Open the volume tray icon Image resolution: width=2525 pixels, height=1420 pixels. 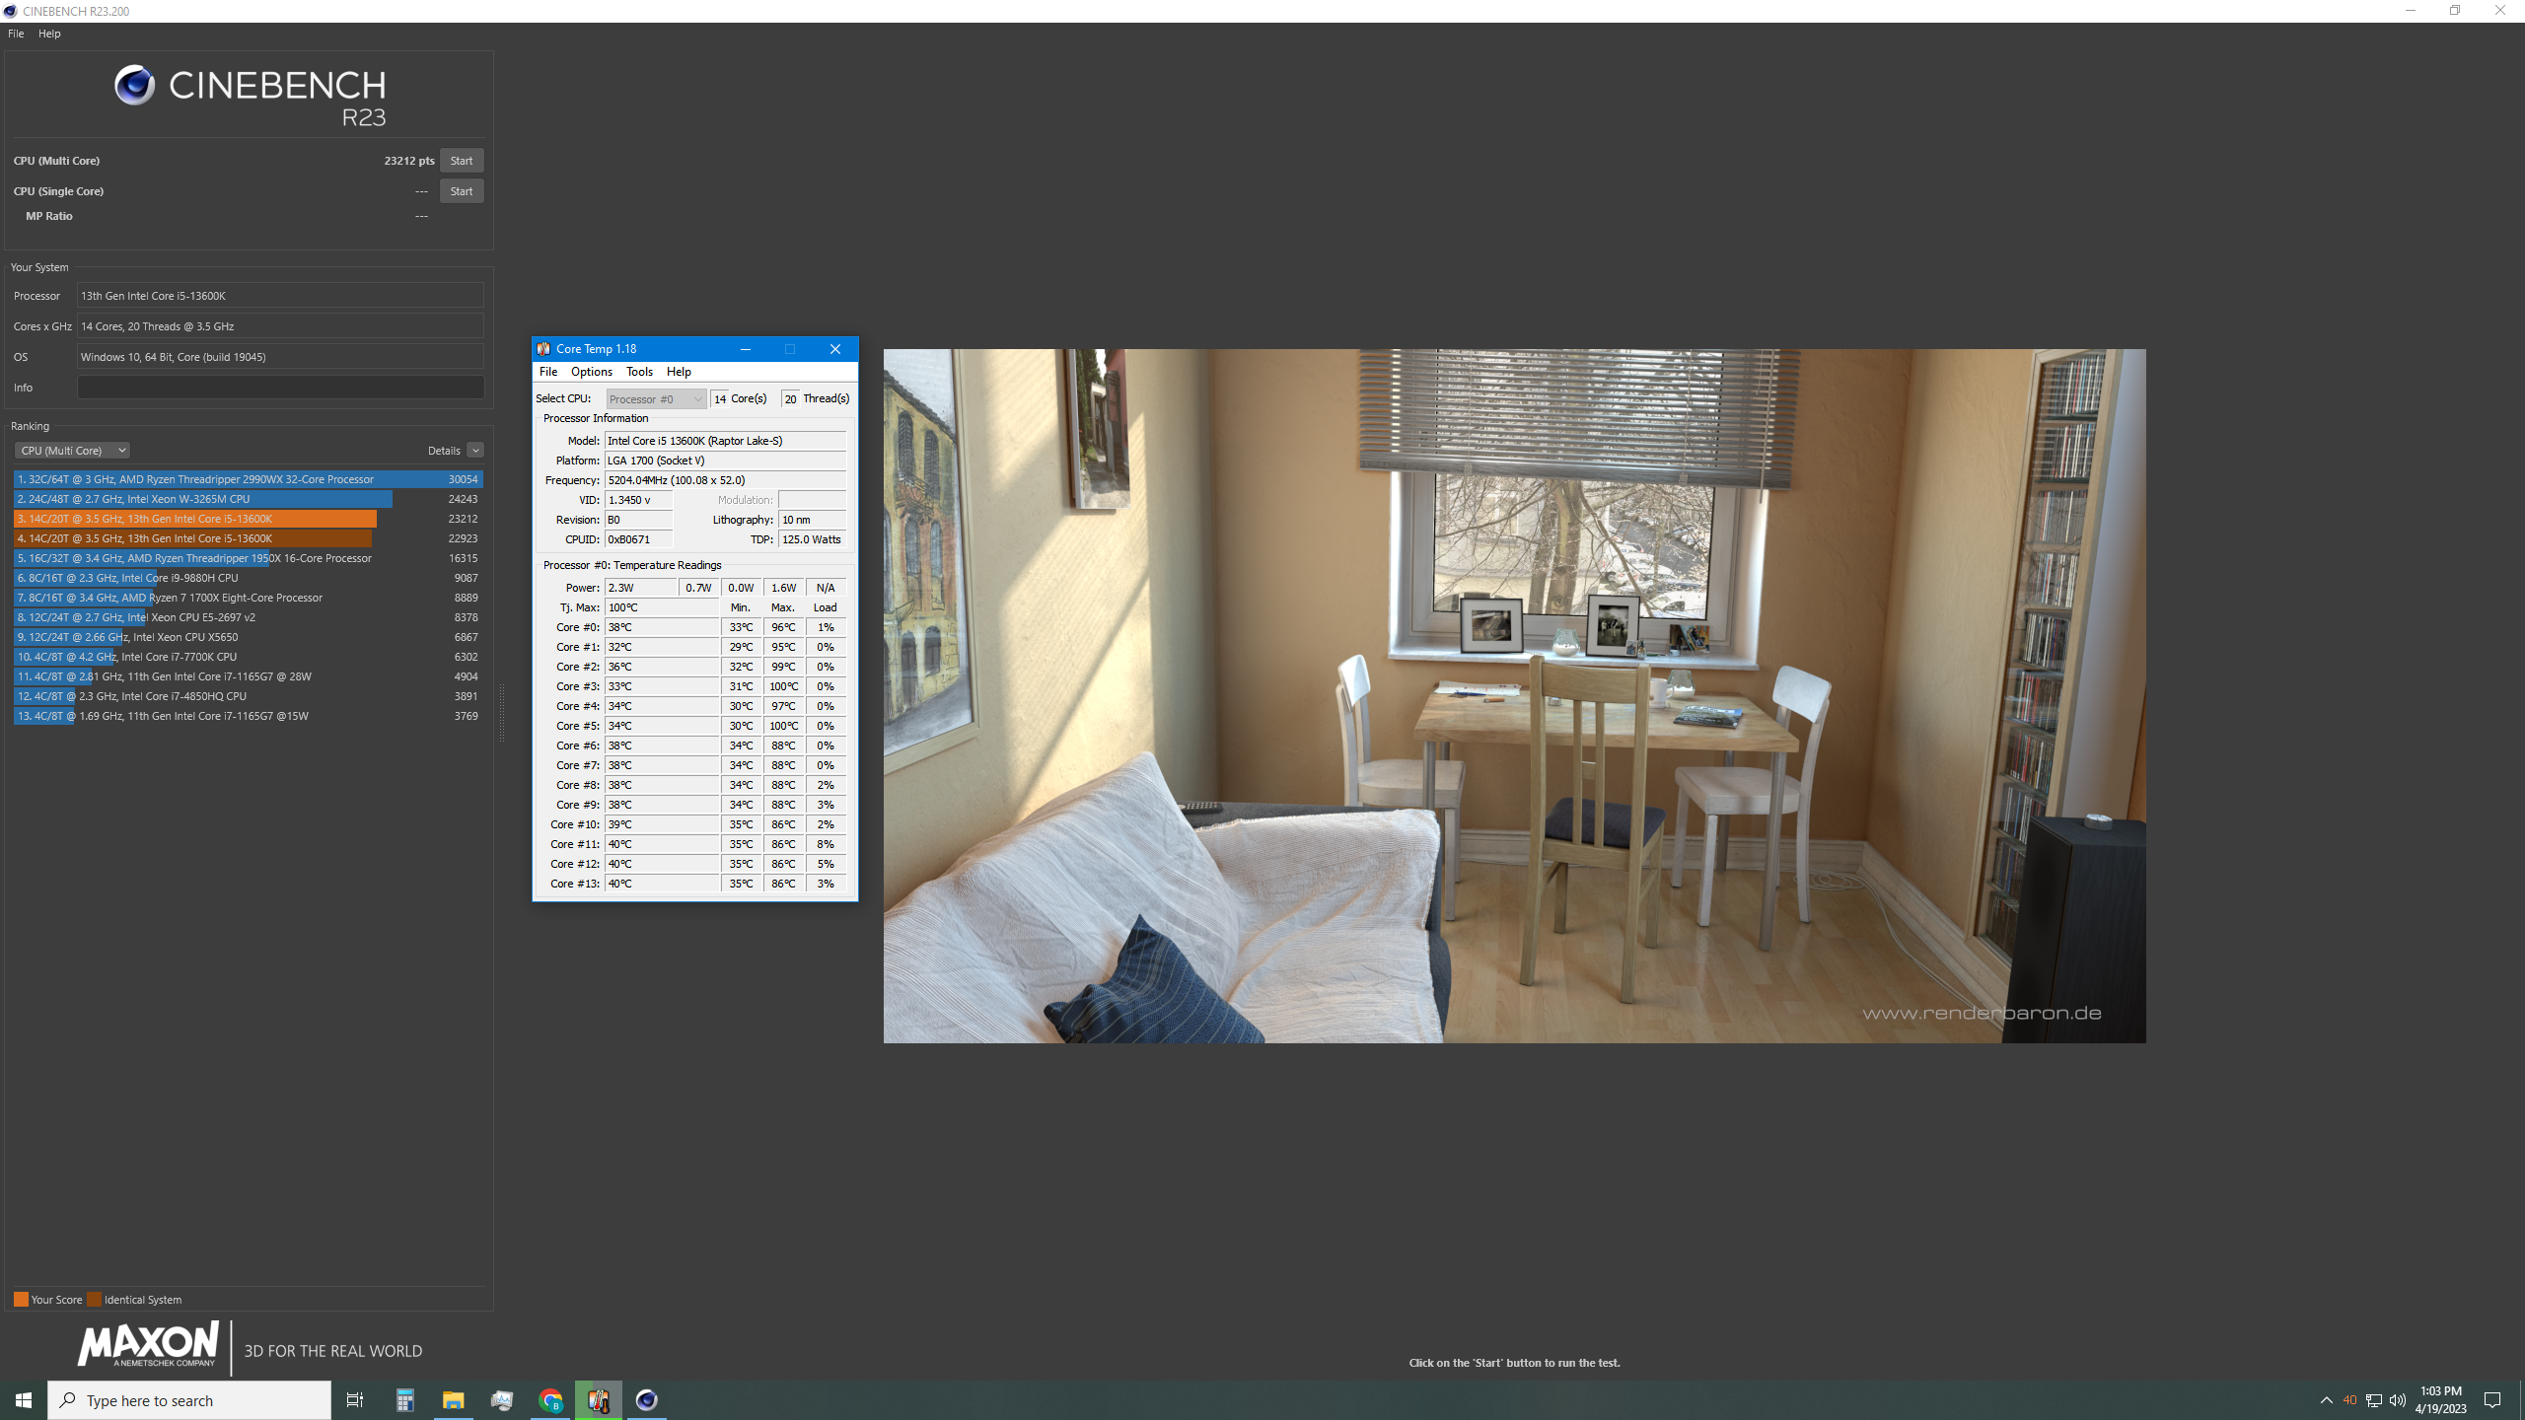pyautogui.click(x=2398, y=1400)
